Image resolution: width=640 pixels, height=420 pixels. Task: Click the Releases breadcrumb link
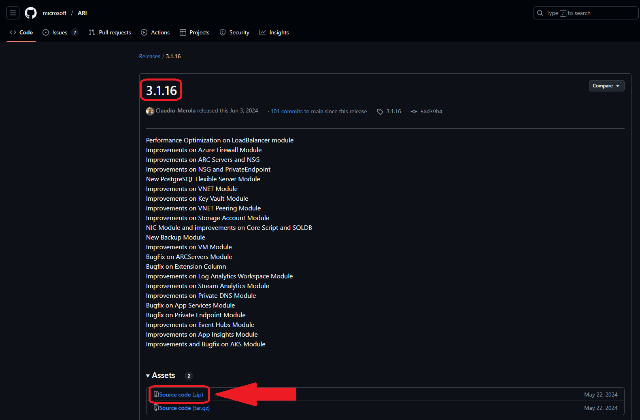pos(149,56)
